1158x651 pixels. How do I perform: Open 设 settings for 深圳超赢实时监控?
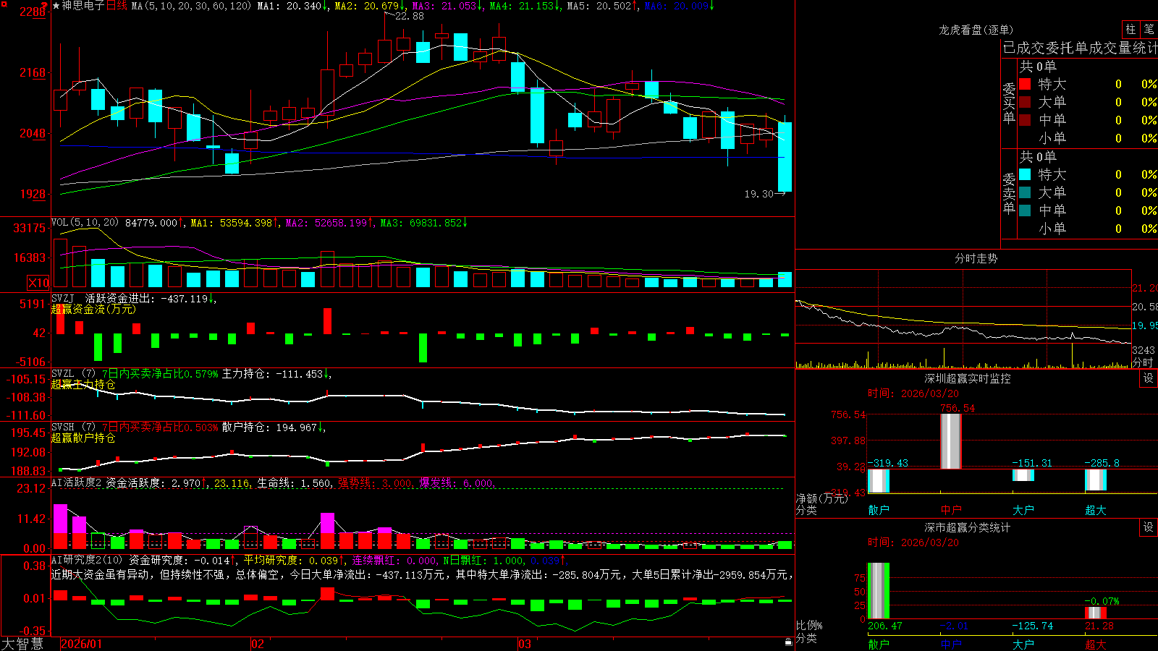click(1149, 378)
